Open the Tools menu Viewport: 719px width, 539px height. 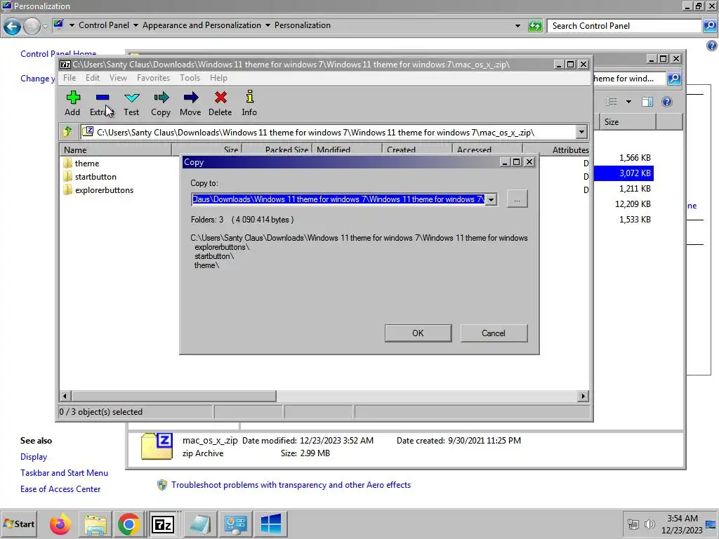[190, 78]
